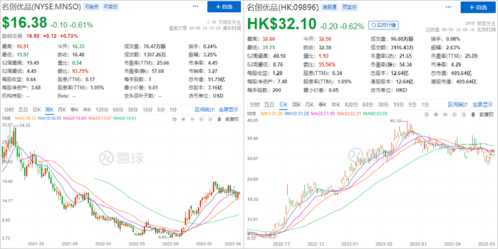Switch MNSO chart to 五日 tab

(23, 110)
